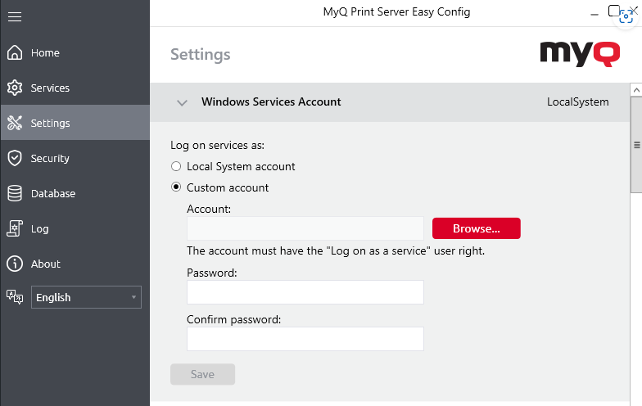Open the Settings menu item
642x406 pixels.
75,123
